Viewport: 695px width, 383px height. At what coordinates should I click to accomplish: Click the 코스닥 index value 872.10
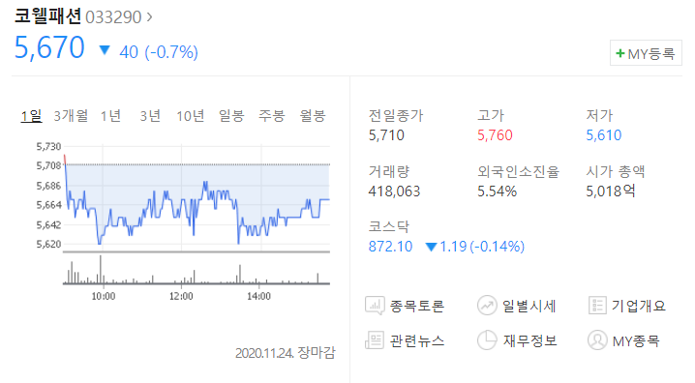(x=390, y=247)
